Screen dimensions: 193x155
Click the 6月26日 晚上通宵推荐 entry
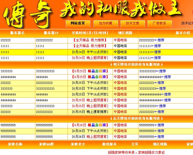(x=90, y=137)
